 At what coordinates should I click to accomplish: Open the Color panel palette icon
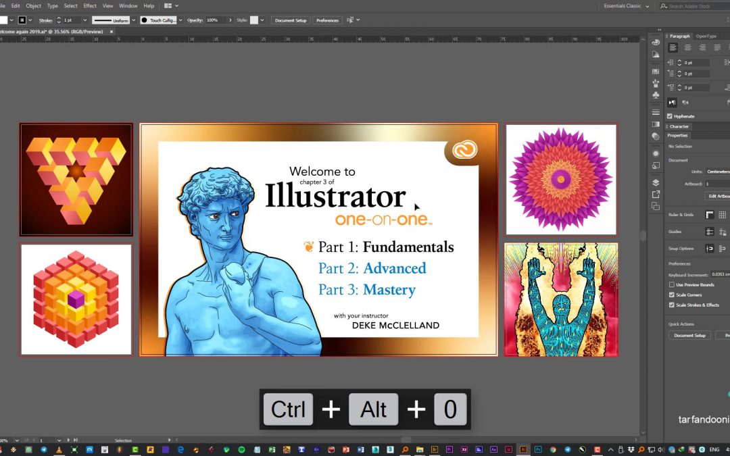[x=656, y=43]
